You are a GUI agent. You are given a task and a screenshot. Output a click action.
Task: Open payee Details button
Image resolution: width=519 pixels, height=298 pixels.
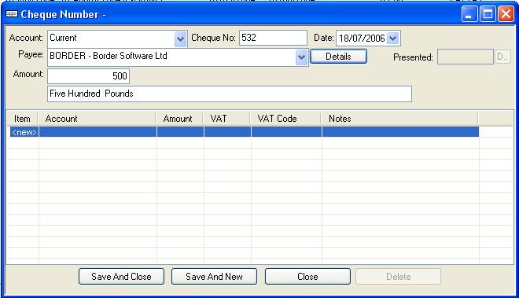tap(338, 57)
